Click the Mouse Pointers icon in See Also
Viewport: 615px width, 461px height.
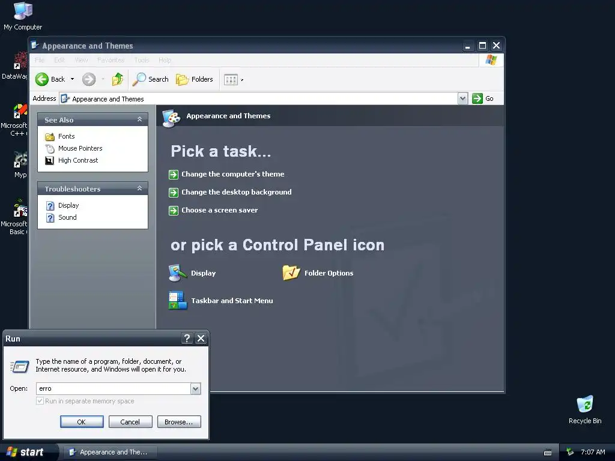point(50,149)
